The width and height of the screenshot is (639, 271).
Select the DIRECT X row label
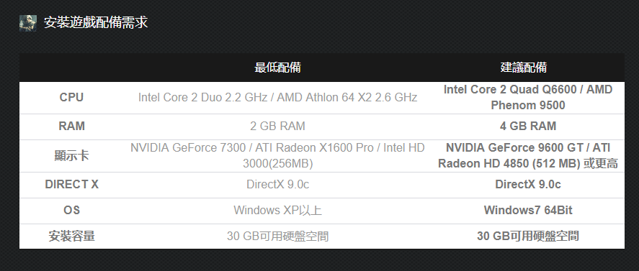(x=72, y=184)
